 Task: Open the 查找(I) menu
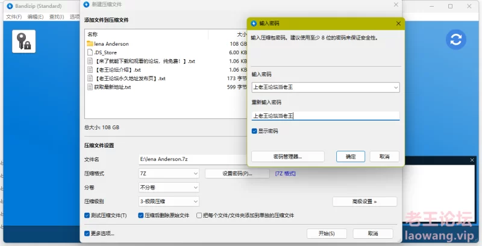click(x=57, y=17)
